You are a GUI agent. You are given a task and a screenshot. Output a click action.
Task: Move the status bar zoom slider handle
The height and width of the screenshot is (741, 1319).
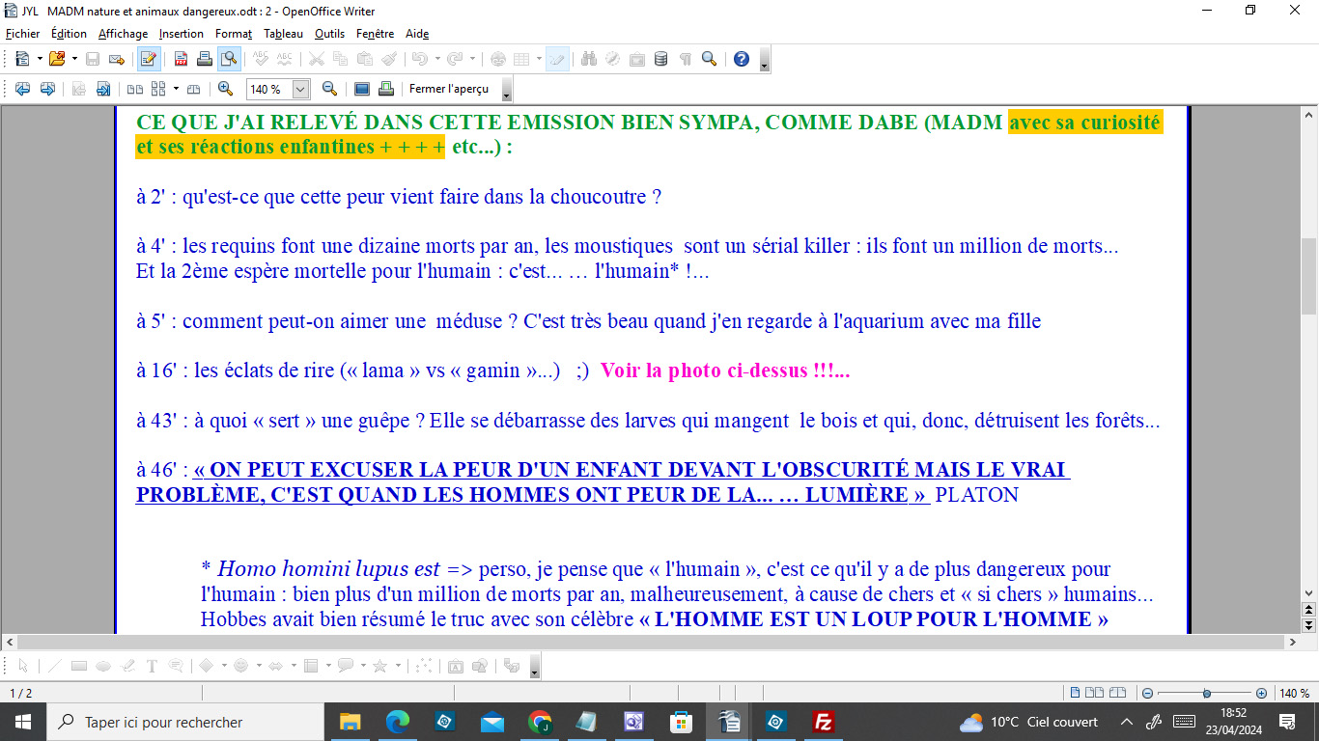1207,693
